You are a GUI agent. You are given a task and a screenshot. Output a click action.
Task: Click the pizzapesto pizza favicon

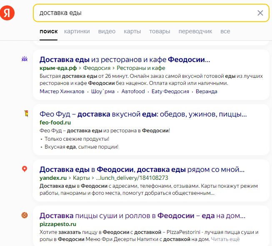tap(25, 215)
